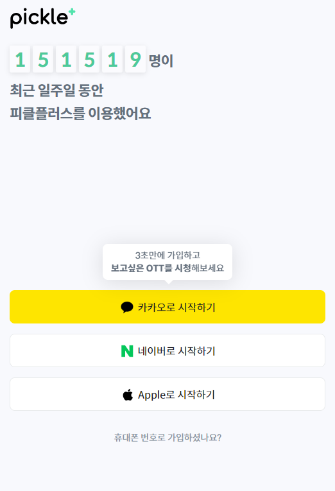Click the 최근 일주일 동안 heading text
The image size is (335, 491).
coord(56,90)
